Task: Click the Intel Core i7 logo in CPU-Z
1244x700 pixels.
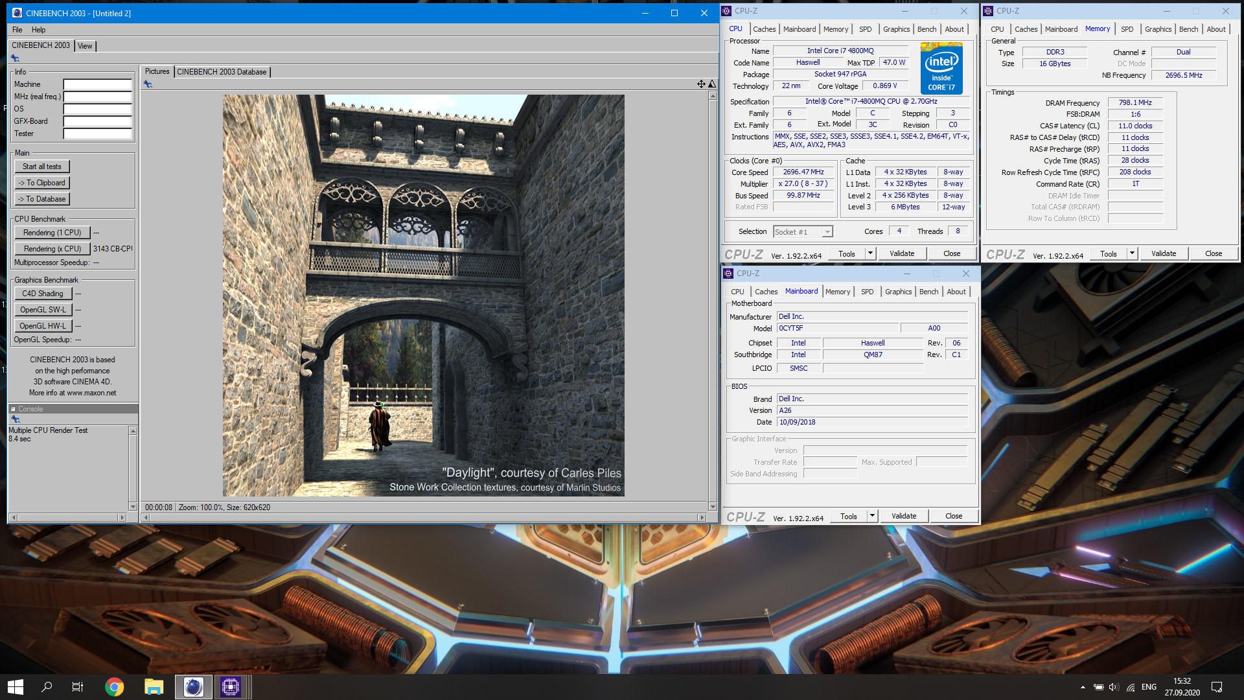Action: point(941,69)
